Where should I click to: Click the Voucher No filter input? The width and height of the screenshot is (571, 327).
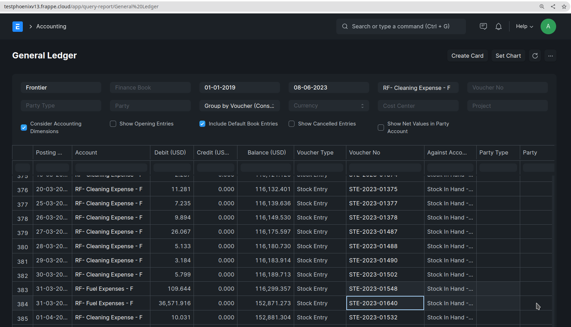pyautogui.click(x=507, y=87)
